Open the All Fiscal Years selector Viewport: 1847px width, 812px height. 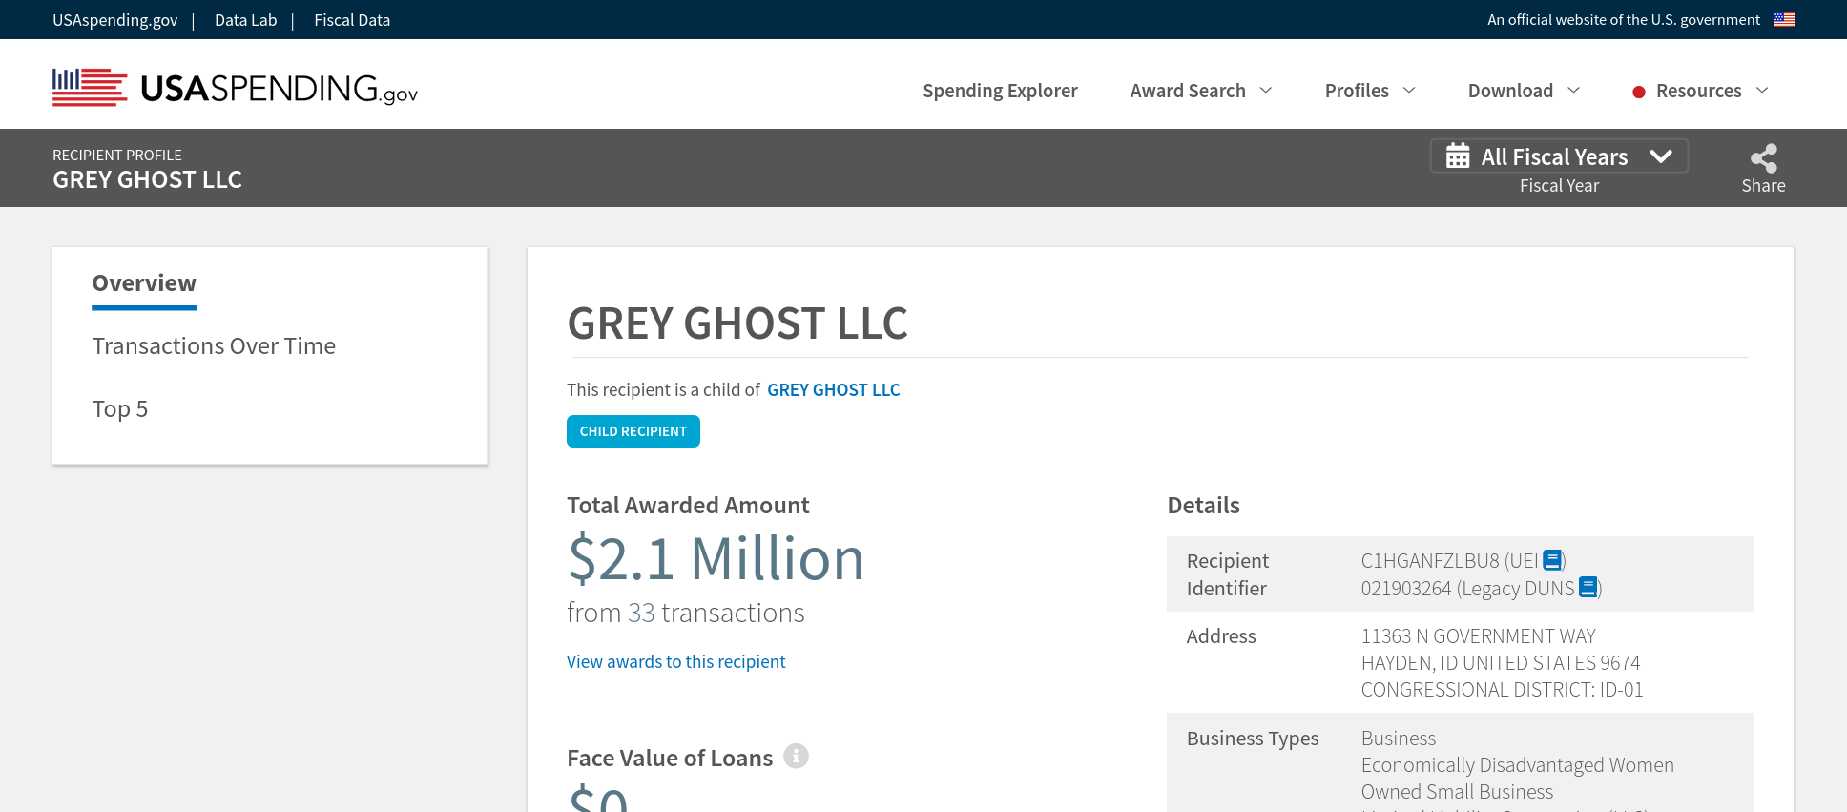[1559, 156]
